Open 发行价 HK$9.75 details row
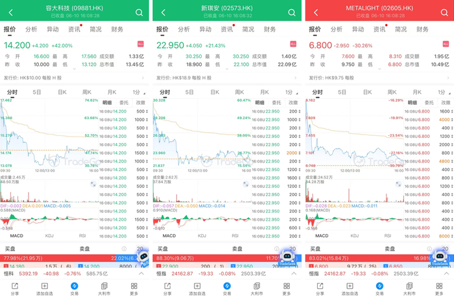Image resolution: width=454 pixels, height=301 pixels. [x=379, y=78]
